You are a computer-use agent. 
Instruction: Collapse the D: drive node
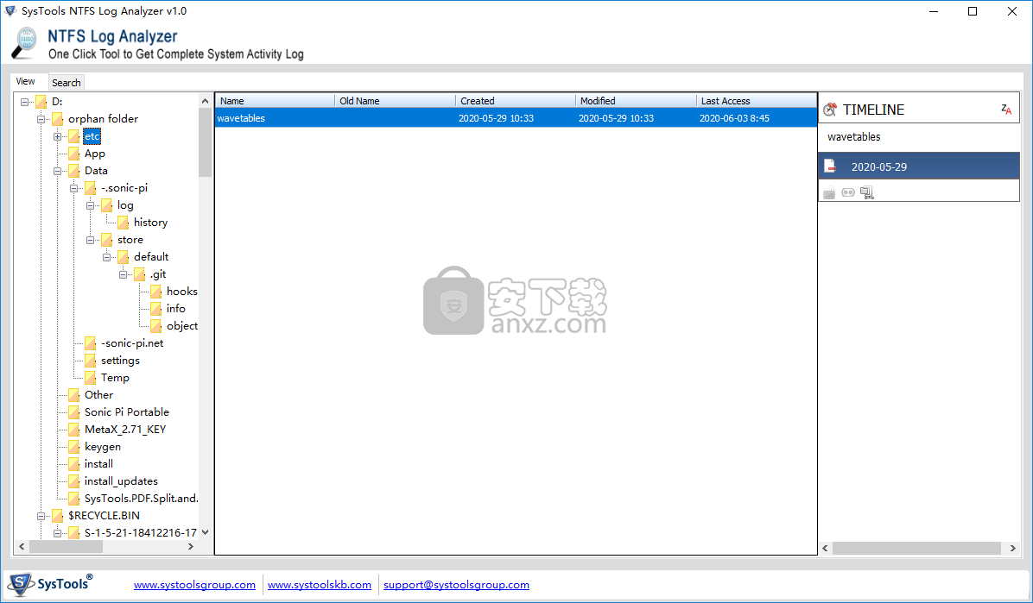(x=24, y=102)
